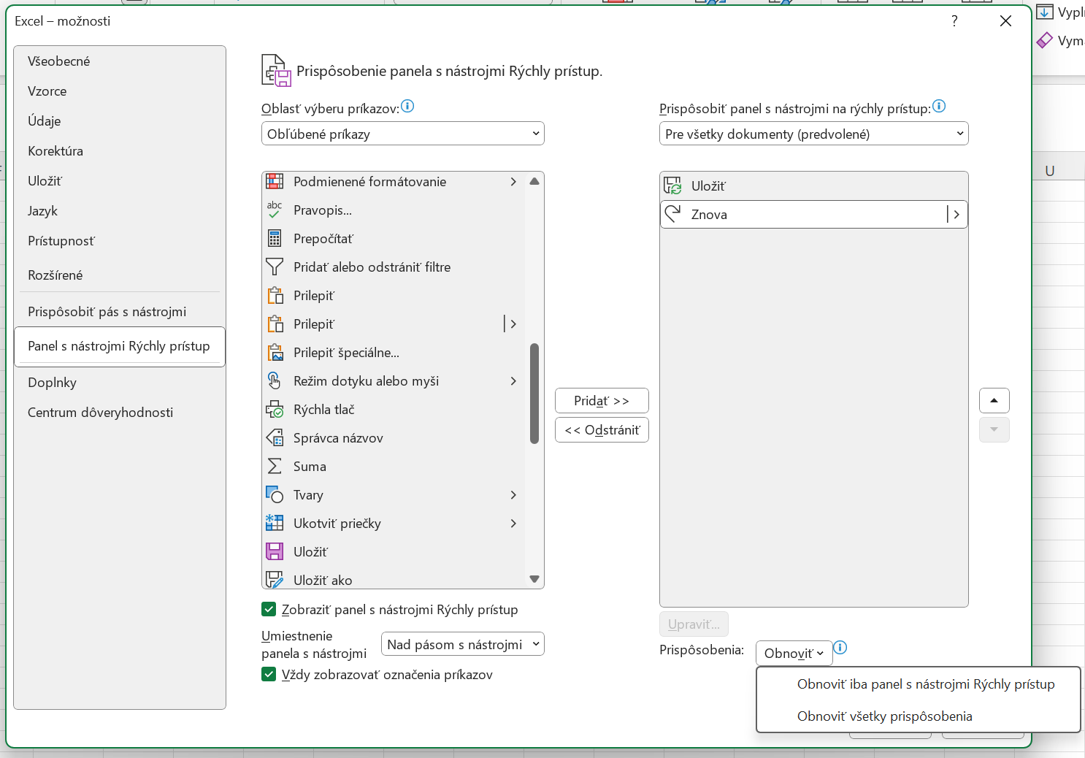The width and height of the screenshot is (1085, 758).
Task: Select the Tvary shapes icon
Action: click(275, 494)
